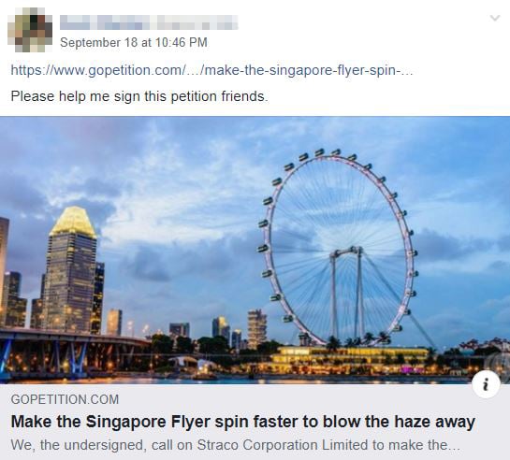Click the Singapore Flyer preview image
Viewport: 510px width, 460px height.
click(x=255, y=250)
